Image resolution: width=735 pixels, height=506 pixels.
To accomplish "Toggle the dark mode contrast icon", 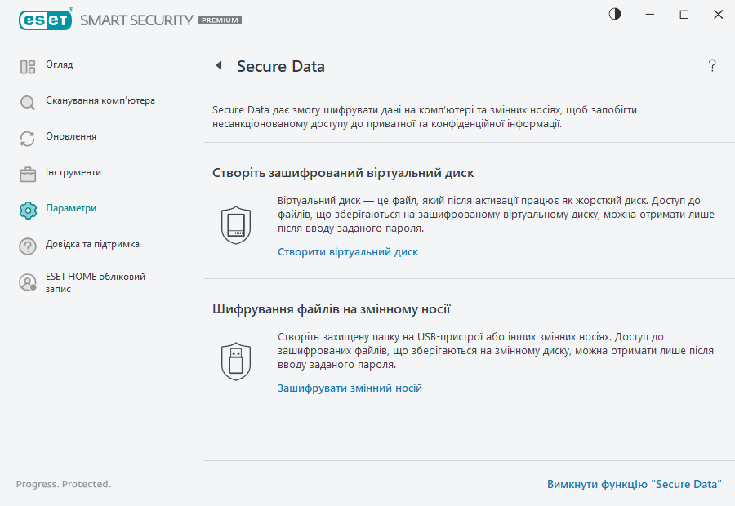I will 613,14.
